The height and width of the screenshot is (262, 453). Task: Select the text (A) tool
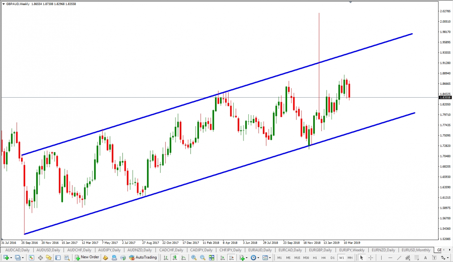(x=425, y=258)
